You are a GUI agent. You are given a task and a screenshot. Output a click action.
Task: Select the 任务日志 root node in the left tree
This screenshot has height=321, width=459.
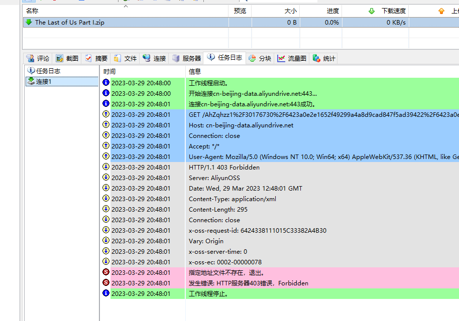[44, 71]
